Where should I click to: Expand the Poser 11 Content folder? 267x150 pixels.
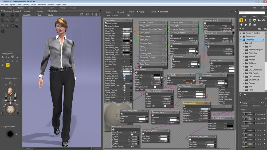click(241, 33)
